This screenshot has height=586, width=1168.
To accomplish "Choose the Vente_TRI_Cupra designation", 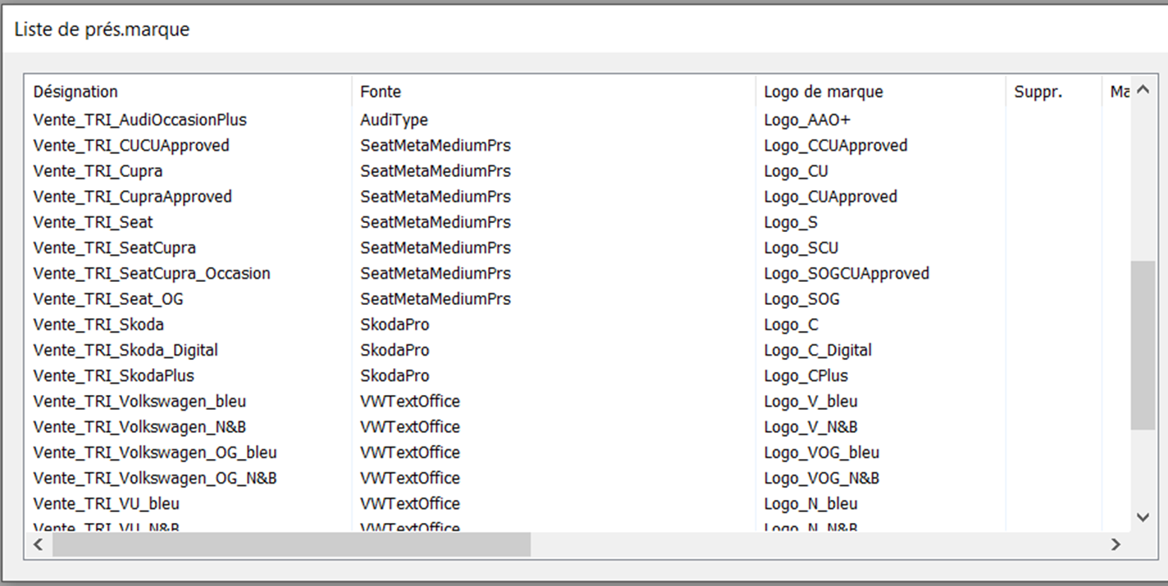I will coord(98,170).
